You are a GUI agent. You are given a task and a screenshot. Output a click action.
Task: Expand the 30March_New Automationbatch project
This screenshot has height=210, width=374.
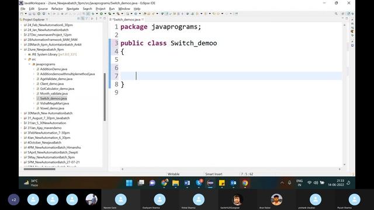point(21,113)
